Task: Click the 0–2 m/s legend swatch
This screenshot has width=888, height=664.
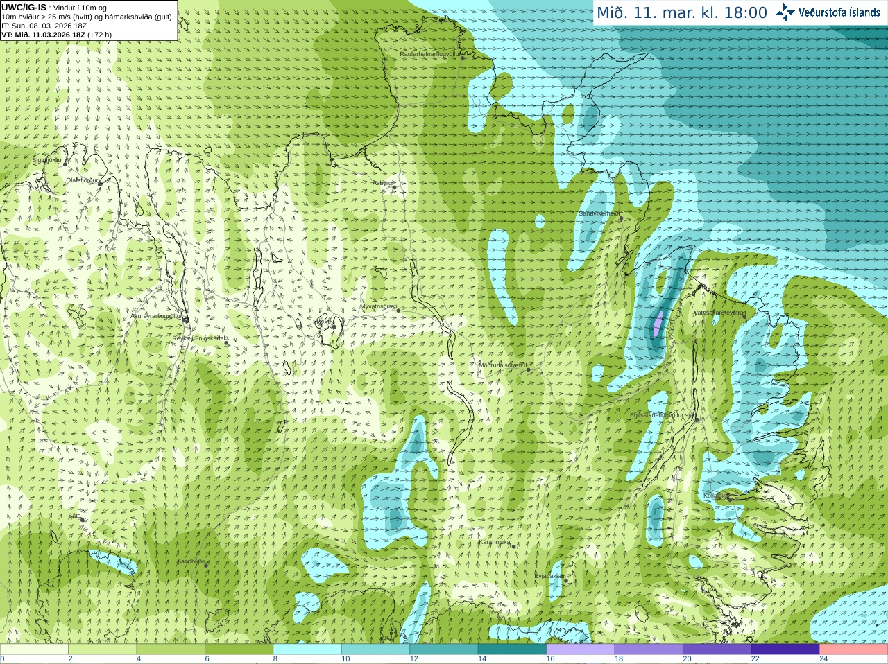Action: [x=35, y=649]
